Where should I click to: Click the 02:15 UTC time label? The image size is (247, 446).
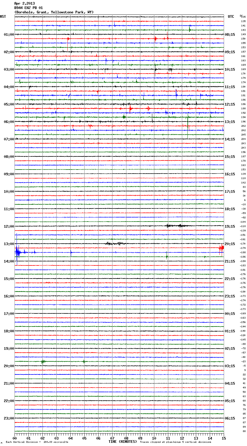click(230, 349)
